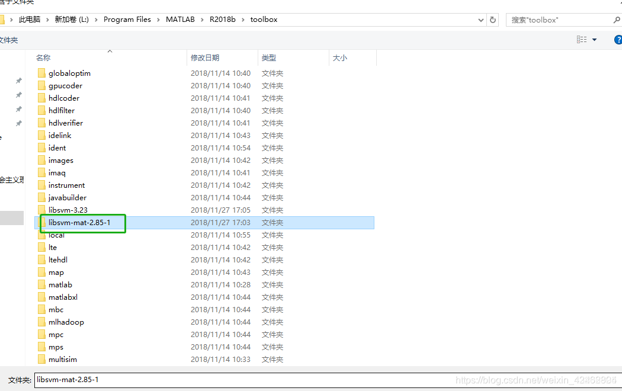
Task: Click the pin icon beside the hdlfilter row
Action: click(18, 109)
